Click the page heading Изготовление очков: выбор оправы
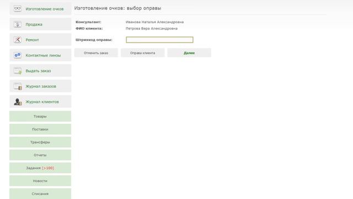This screenshot has width=353, height=199. tap(117, 8)
